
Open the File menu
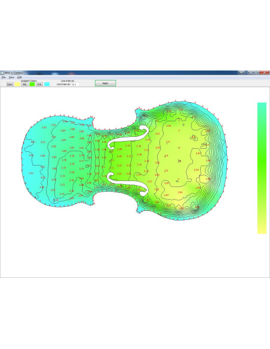point(4,78)
